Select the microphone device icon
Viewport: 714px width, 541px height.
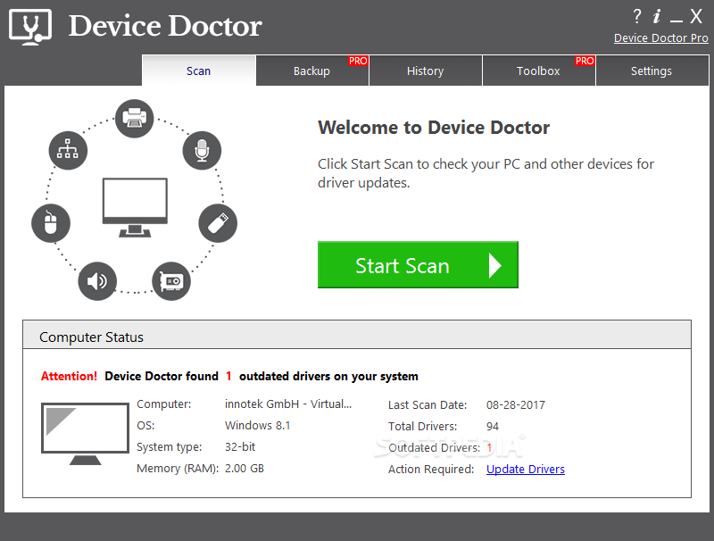pos(202,151)
